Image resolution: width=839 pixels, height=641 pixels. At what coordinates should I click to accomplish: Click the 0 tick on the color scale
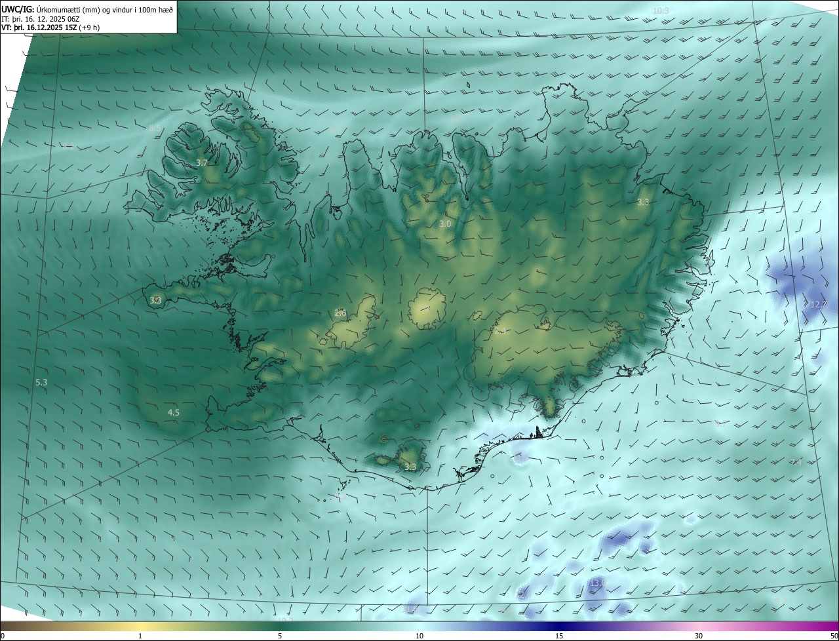click(2, 636)
